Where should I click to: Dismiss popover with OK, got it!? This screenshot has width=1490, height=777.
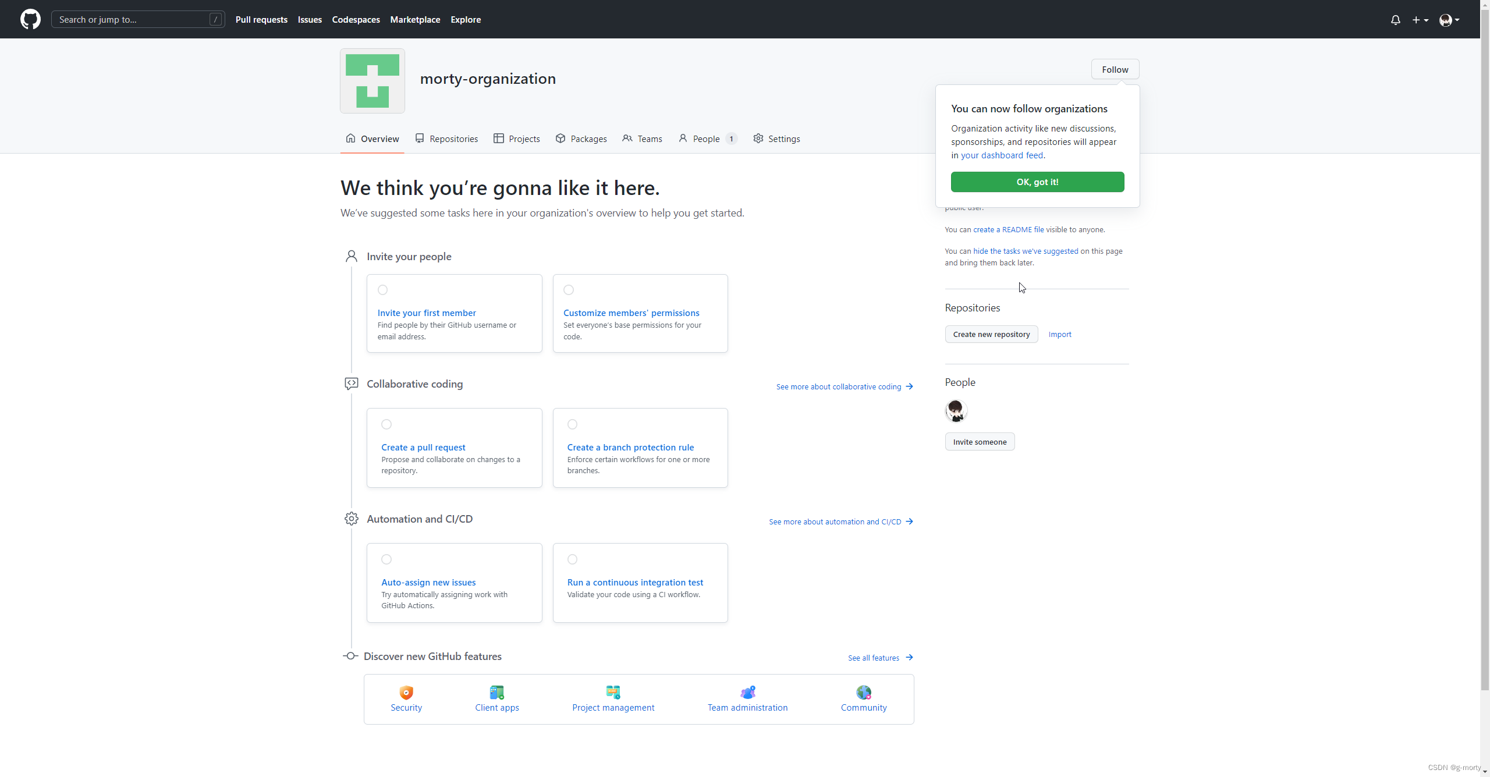coord(1037,182)
